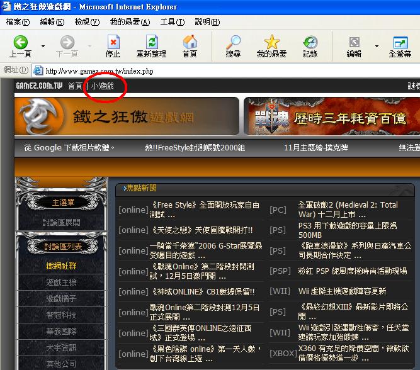420x370 pixels.
Task: Select 鐵網社群 in forum list
Action: 61,266
